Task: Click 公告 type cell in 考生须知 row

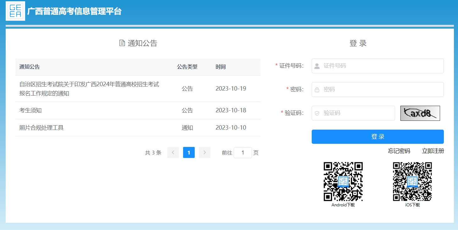Action: [187, 110]
